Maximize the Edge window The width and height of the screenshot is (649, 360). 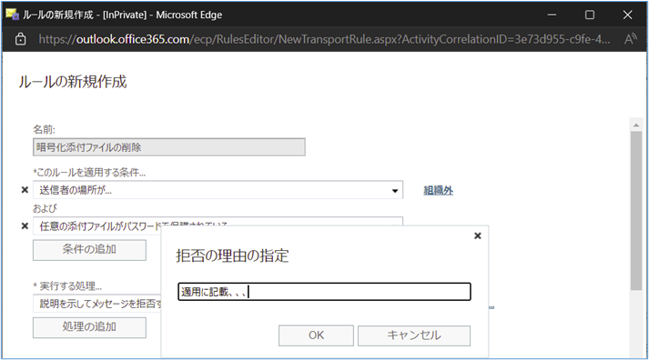590,15
